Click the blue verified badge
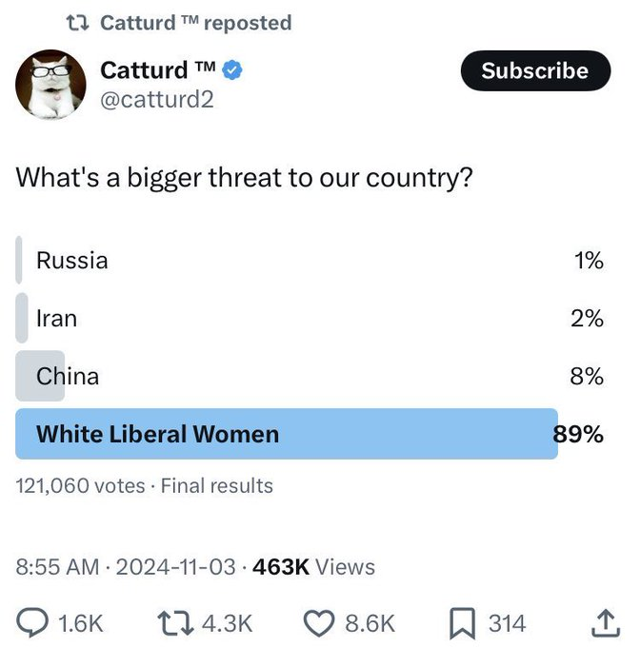The width and height of the screenshot is (640, 647). click(x=232, y=70)
